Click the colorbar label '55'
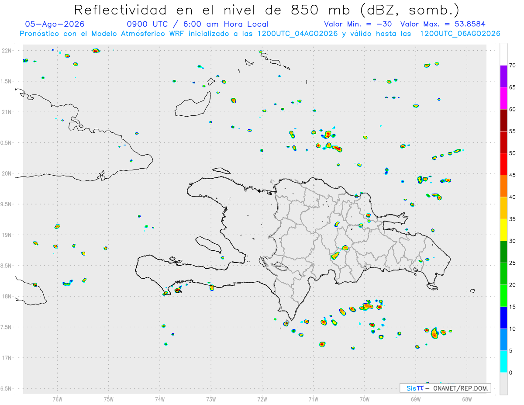The width and height of the screenshot is (524, 405). click(512, 131)
